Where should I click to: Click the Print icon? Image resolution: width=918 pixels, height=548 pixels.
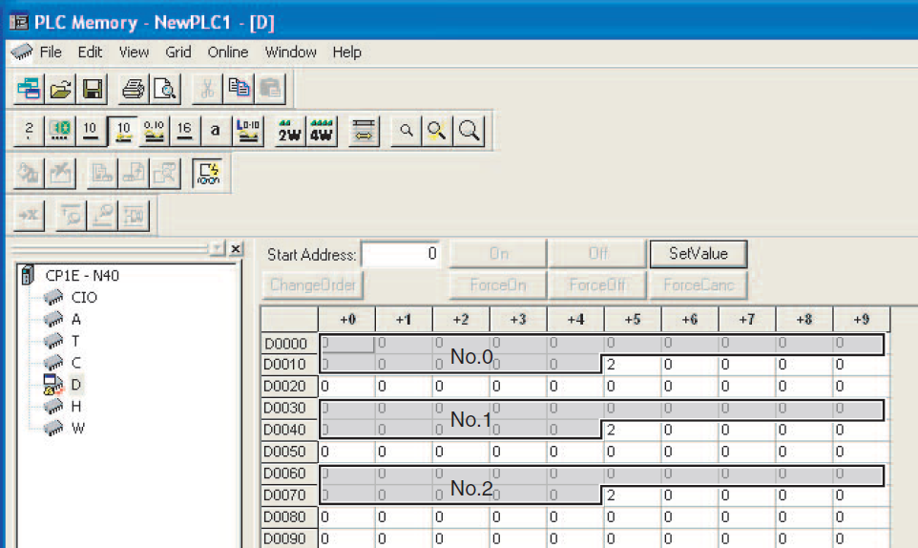[134, 89]
